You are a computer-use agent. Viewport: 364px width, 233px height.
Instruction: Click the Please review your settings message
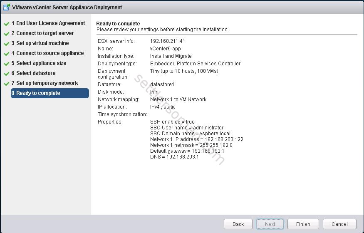point(163,30)
